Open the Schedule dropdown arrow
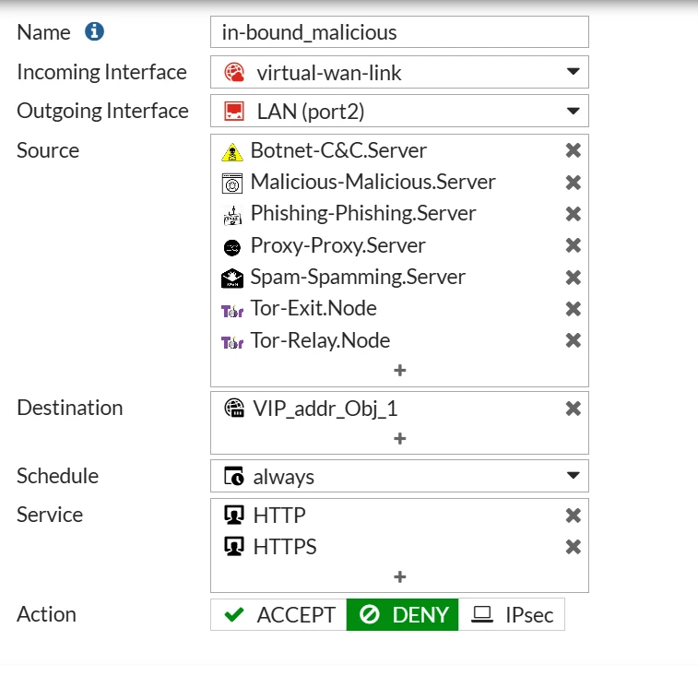Viewport: 698px width, 676px height. click(x=573, y=475)
